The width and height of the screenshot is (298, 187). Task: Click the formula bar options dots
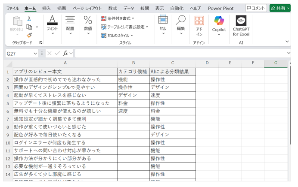(42, 53)
